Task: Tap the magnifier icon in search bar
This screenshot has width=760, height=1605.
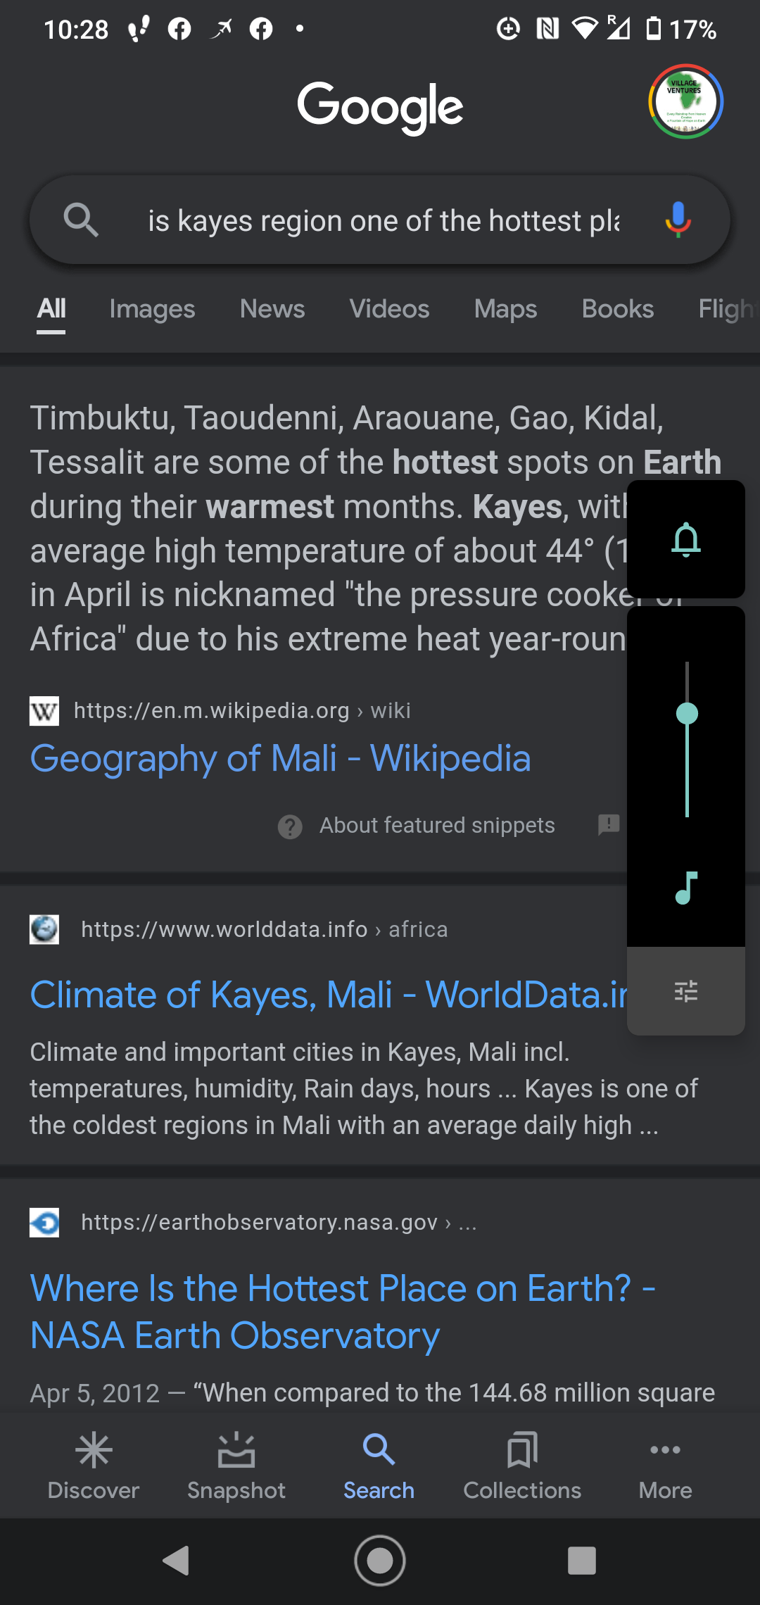Action: pyautogui.click(x=81, y=220)
